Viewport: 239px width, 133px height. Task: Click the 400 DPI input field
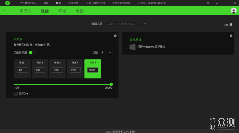pyautogui.click(x=22, y=70)
